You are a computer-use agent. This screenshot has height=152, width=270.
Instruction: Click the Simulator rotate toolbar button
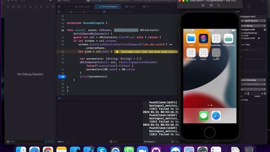tap(219, 5)
